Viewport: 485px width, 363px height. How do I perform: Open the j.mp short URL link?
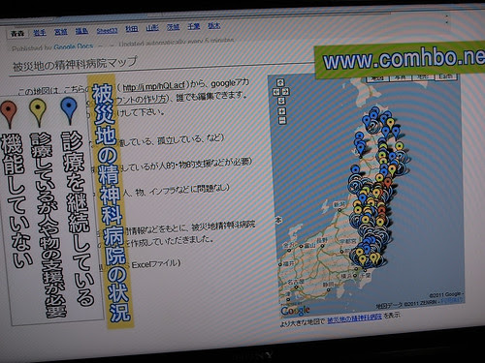tap(153, 86)
